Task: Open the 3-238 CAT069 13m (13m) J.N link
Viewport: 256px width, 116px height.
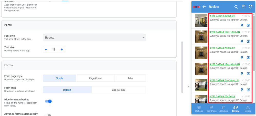Action: 225,32
